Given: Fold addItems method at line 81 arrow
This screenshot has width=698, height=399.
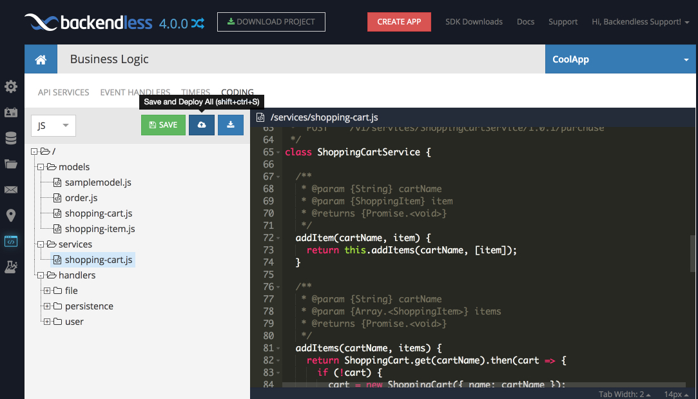Looking at the screenshot, I should [x=278, y=349].
